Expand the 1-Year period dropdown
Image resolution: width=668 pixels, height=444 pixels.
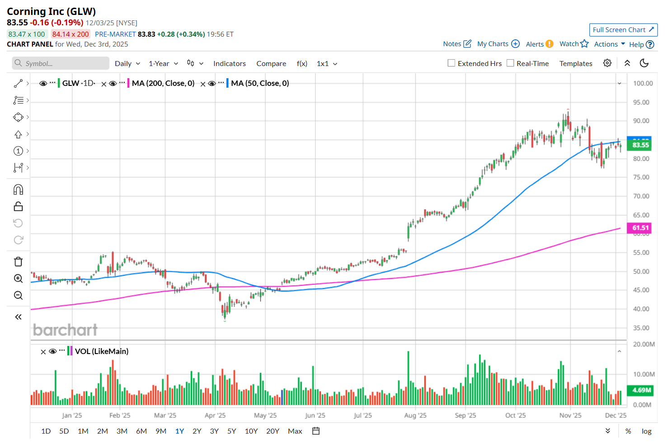pos(163,64)
